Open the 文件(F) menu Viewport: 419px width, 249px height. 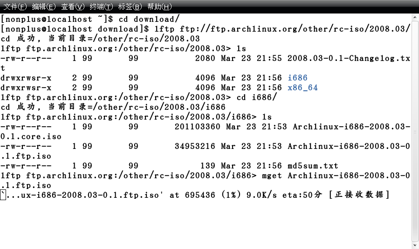pos(15,7)
